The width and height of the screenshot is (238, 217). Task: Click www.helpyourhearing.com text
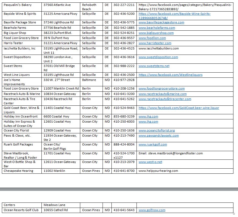click(158, 171)
